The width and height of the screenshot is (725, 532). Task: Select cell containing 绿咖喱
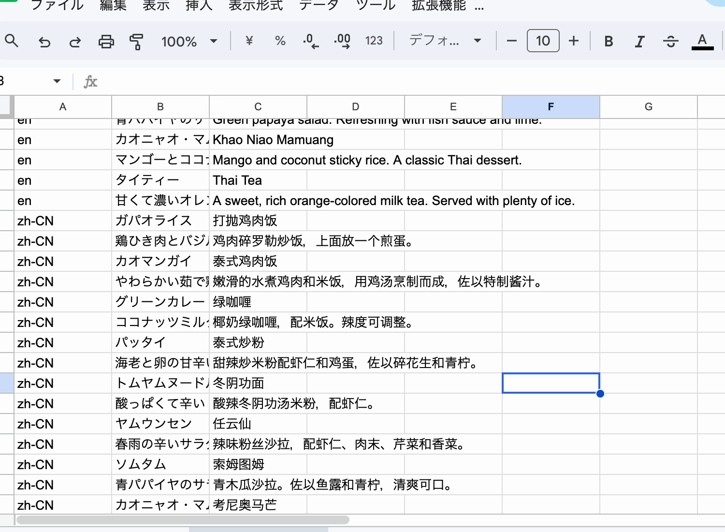(x=258, y=302)
